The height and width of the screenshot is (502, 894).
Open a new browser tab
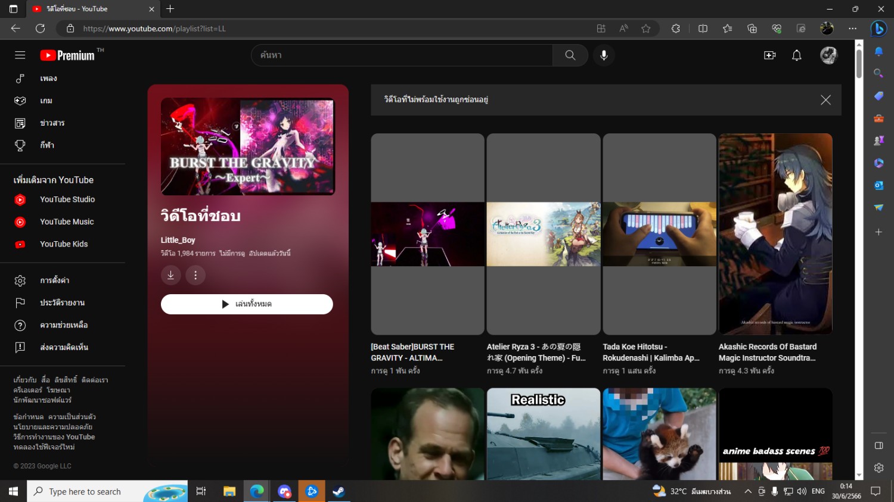coord(170,9)
